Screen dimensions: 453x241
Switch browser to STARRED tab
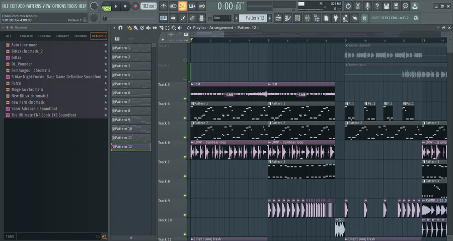pyautogui.click(x=99, y=36)
